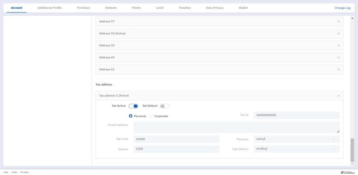Expand the Address 57 chevron
This screenshot has width=358, height=175.
(338, 22)
